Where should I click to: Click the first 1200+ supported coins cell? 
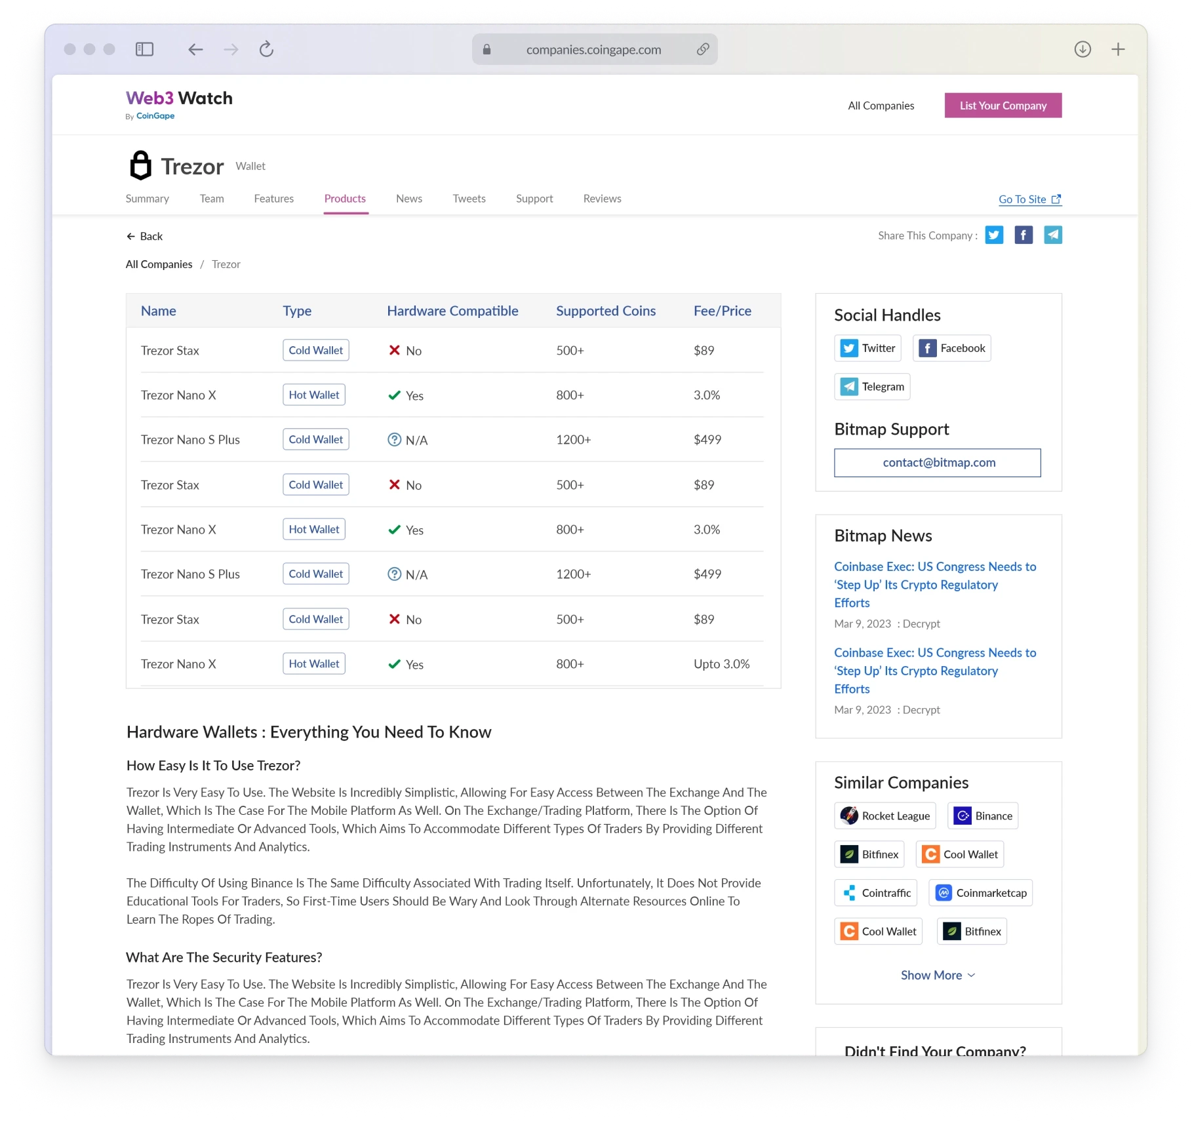pyautogui.click(x=574, y=440)
